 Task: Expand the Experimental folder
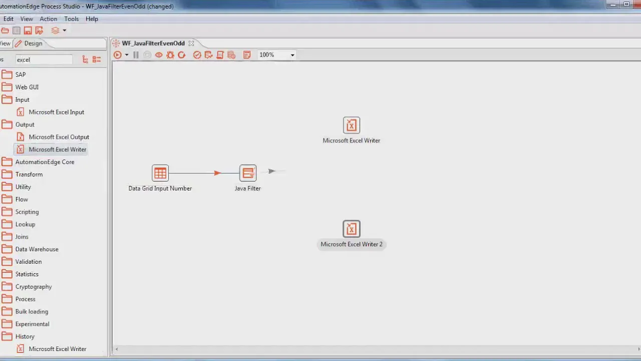pyautogui.click(x=26, y=324)
